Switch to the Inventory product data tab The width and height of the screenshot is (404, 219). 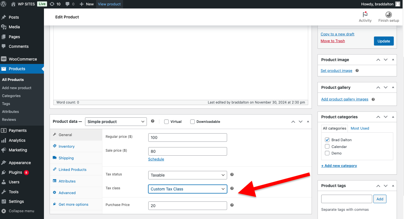point(66,146)
